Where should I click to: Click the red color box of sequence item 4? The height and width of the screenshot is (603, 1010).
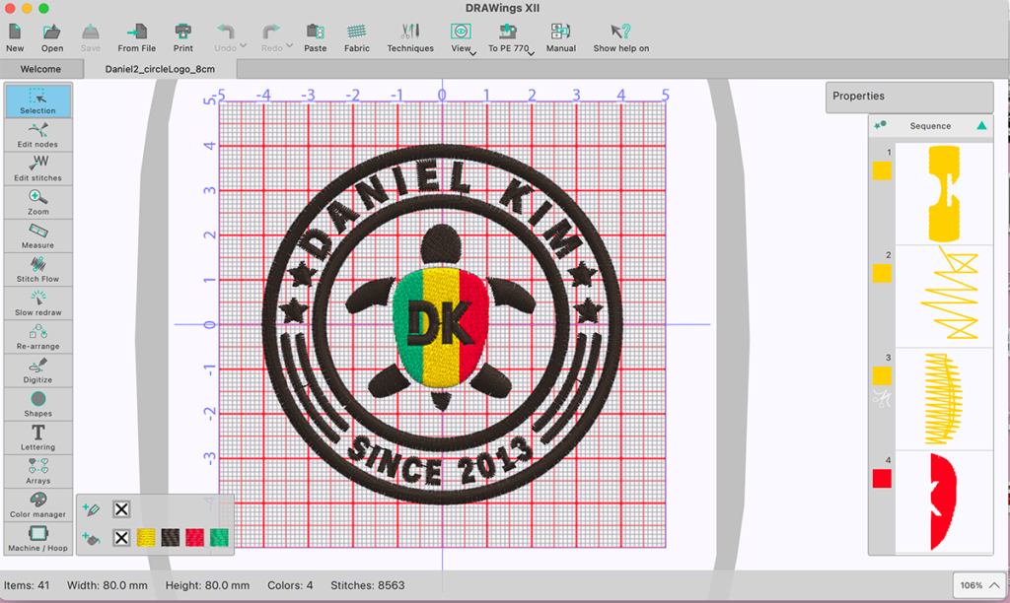tap(882, 478)
